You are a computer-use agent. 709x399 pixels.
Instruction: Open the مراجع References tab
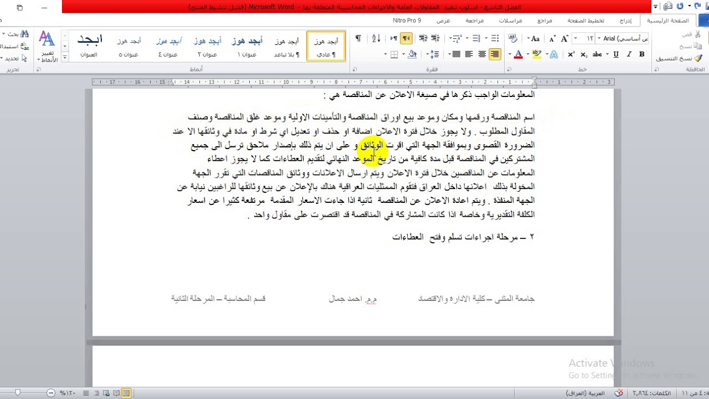coord(545,21)
